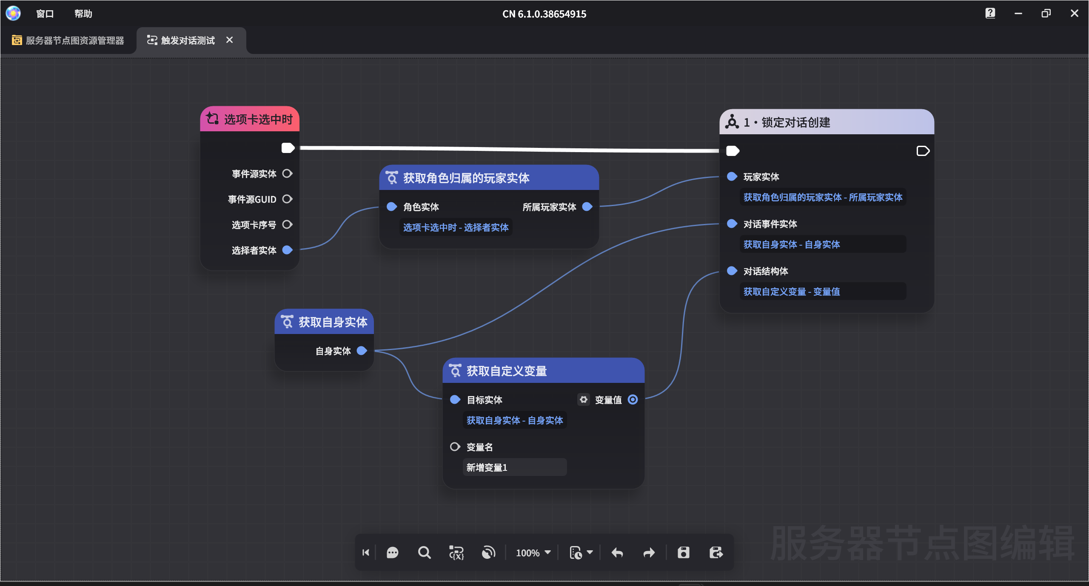Click the 锁定对话创建 execution output pin
This screenshot has height=586, width=1089.
tap(923, 151)
